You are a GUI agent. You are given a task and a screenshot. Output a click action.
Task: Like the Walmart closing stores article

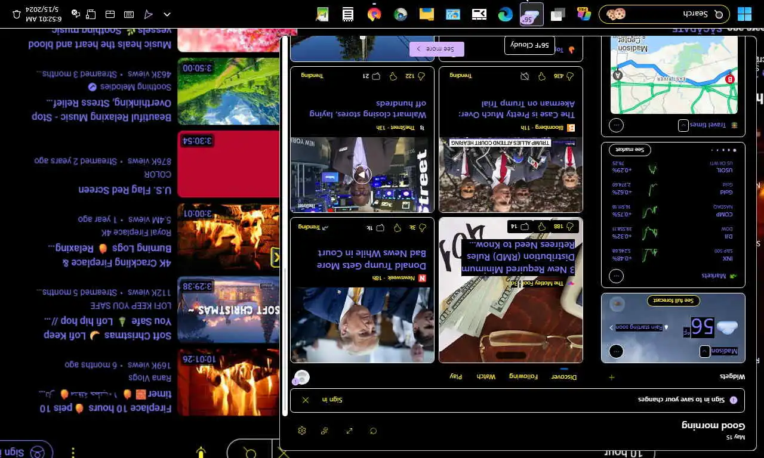point(422,76)
